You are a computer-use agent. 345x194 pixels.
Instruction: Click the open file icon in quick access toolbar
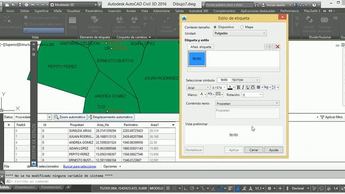point(13,4)
